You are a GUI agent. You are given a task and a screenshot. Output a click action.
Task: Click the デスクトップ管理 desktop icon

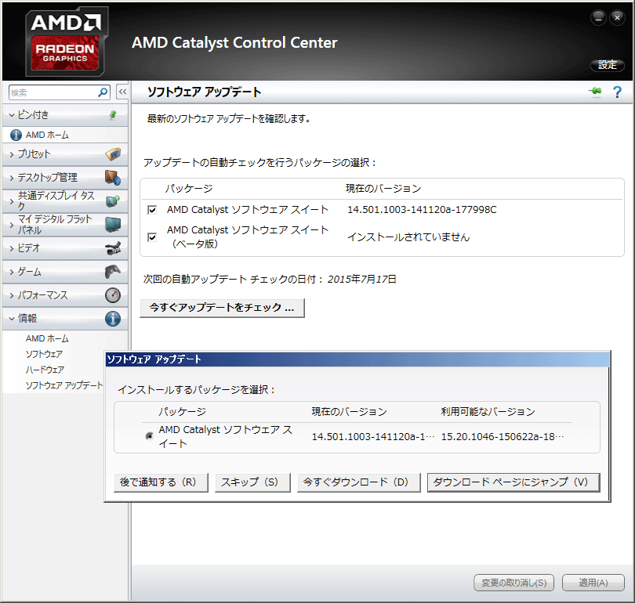click(113, 177)
